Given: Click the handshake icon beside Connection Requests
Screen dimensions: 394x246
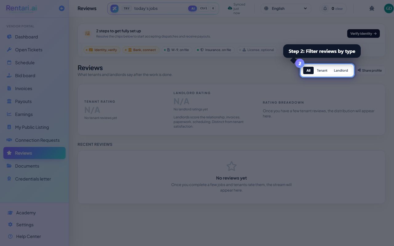Looking at the screenshot, I should click(9, 140).
